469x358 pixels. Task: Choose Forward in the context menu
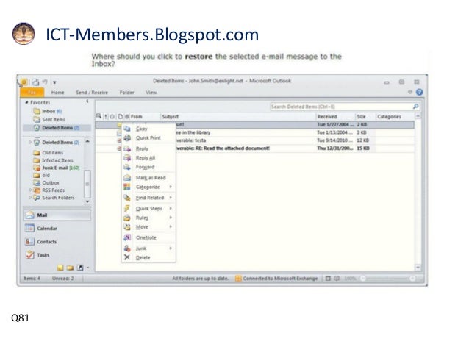click(148, 167)
